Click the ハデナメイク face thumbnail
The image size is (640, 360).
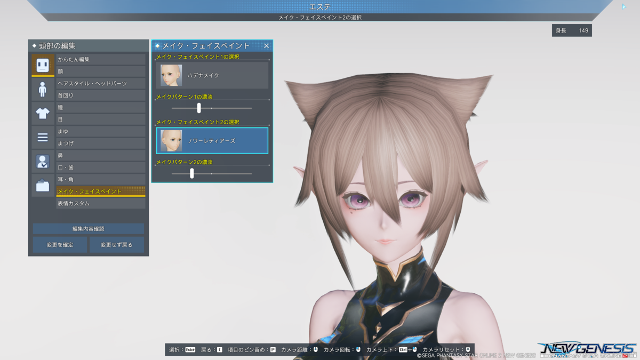tap(171, 76)
